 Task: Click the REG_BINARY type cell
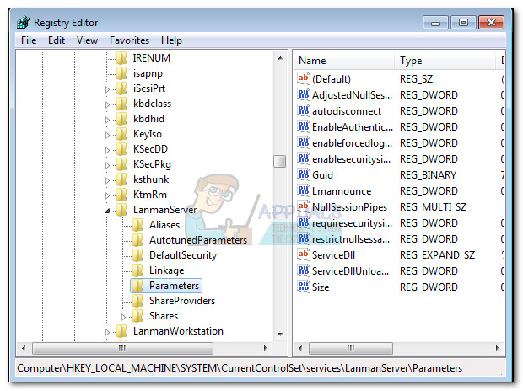(x=428, y=175)
